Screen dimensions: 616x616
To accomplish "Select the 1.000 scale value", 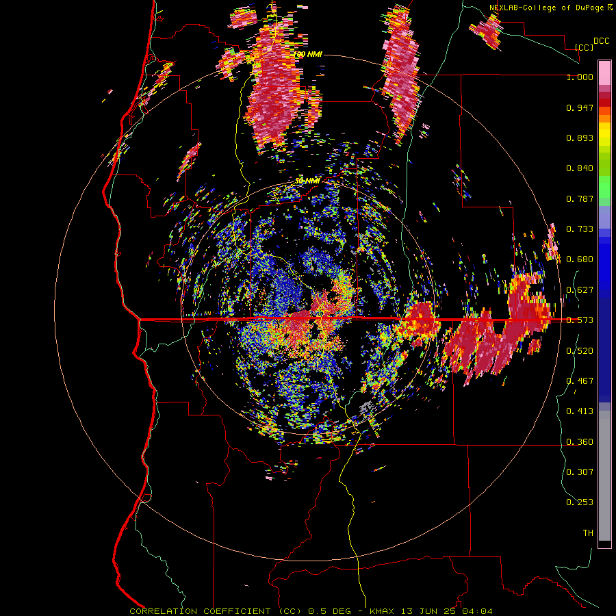I will coord(580,77).
